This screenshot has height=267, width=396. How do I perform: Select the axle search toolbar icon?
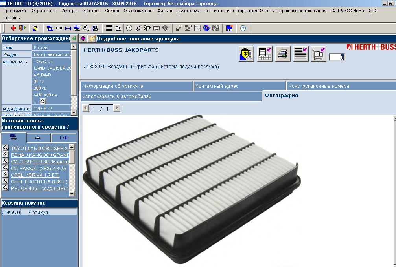pos(68,28)
